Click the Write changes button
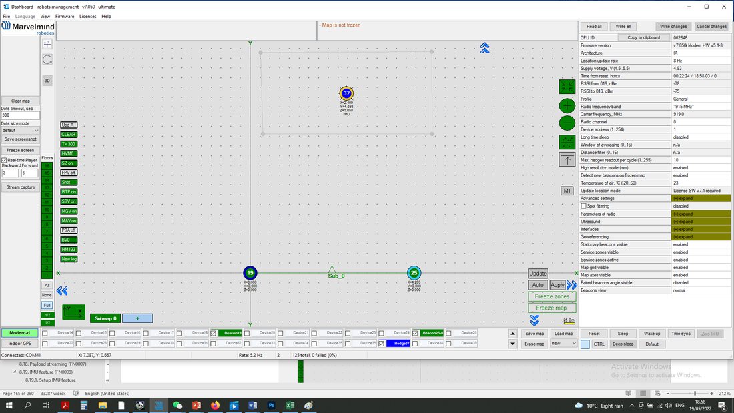734x413 pixels. tap(673, 27)
